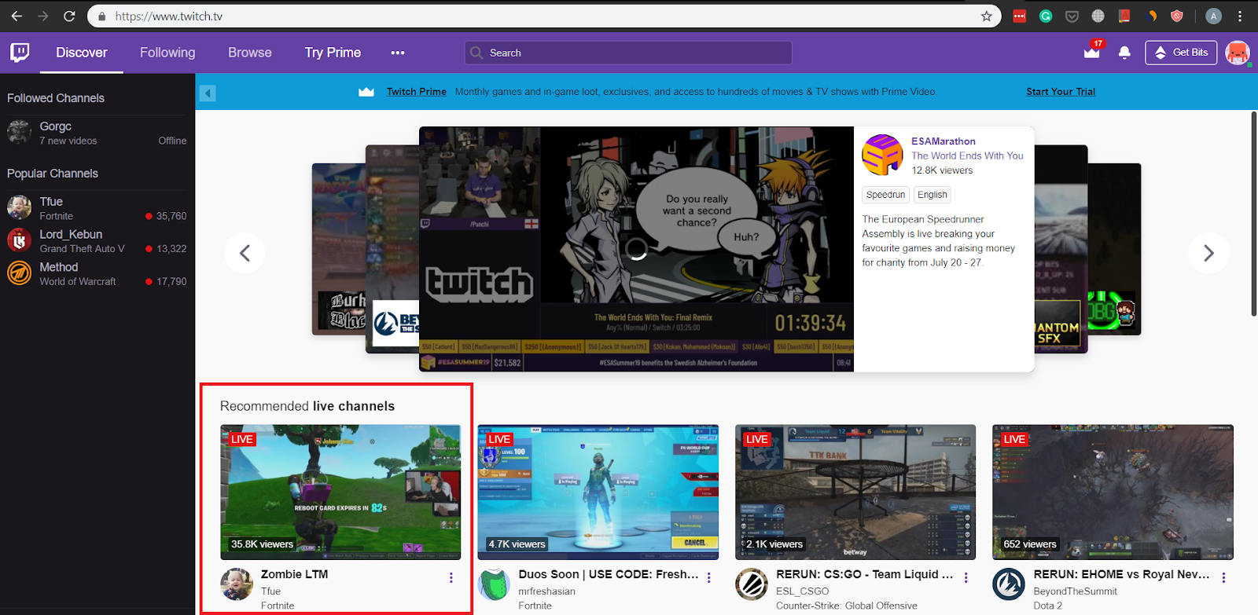Open the user profile avatar menu
The width and height of the screenshot is (1258, 615).
(x=1237, y=53)
